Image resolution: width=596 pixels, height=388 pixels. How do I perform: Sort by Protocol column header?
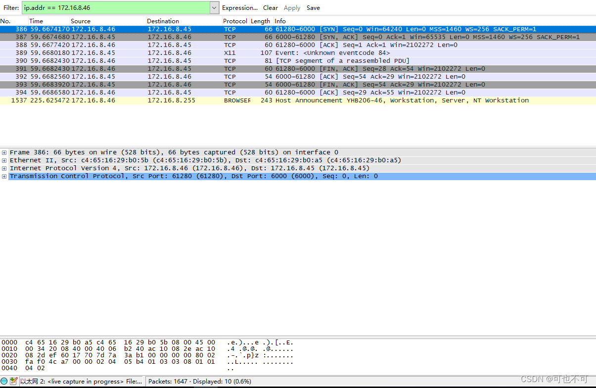point(235,21)
